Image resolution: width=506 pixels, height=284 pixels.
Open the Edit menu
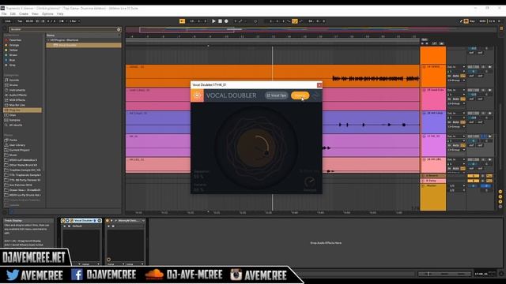click(13, 14)
